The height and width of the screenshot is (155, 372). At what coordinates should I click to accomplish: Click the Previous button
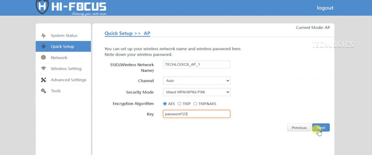299,128
